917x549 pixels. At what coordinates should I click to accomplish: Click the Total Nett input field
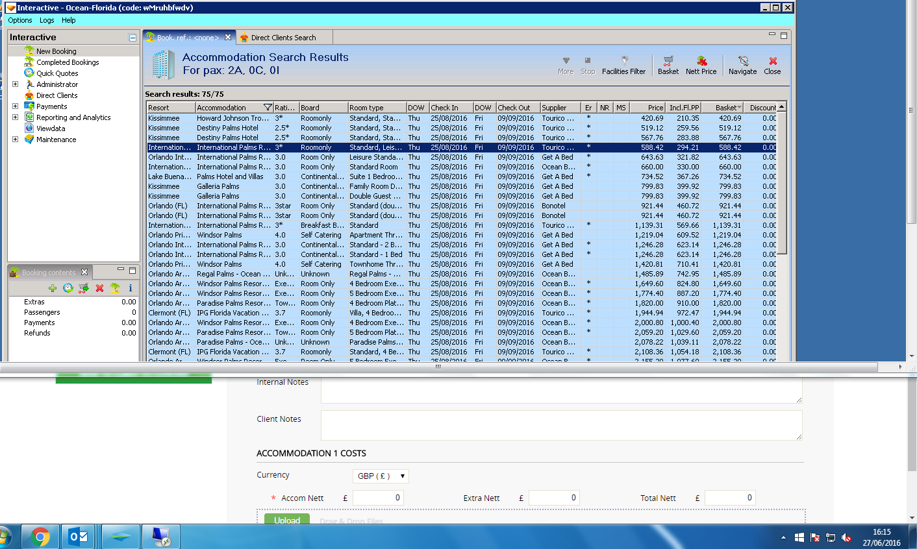tap(730, 498)
